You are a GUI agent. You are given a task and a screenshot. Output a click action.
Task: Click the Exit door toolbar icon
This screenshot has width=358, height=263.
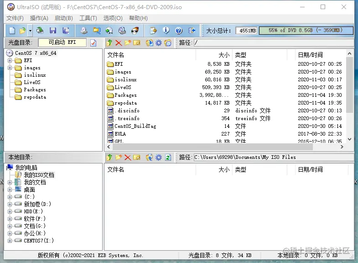[x=192, y=31]
